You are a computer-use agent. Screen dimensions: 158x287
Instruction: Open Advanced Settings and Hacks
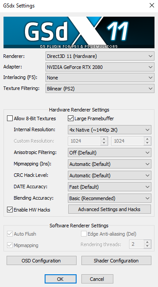pos(109,209)
